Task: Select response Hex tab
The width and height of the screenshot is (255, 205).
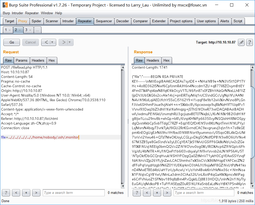Action: 167,60
